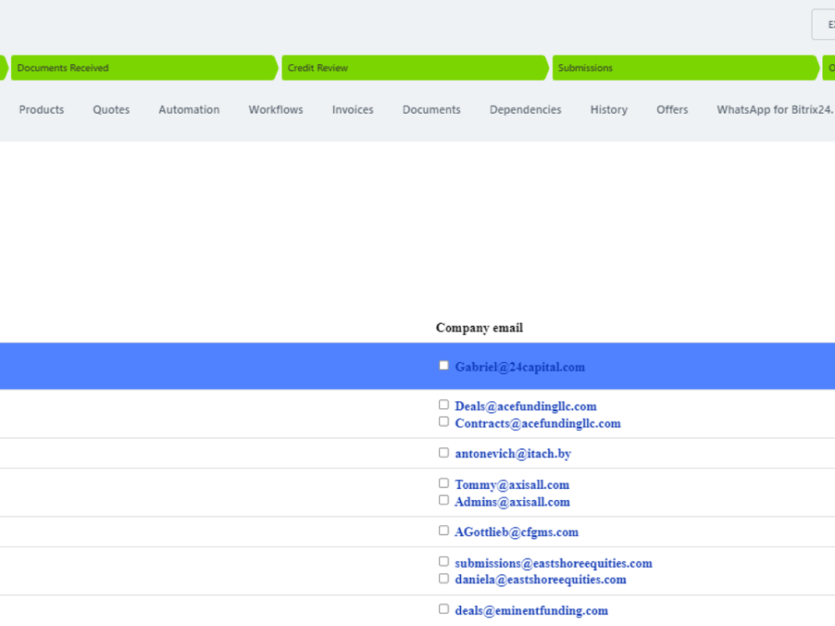
Task: Open the Dependencies tab
Action: (525, 109)
